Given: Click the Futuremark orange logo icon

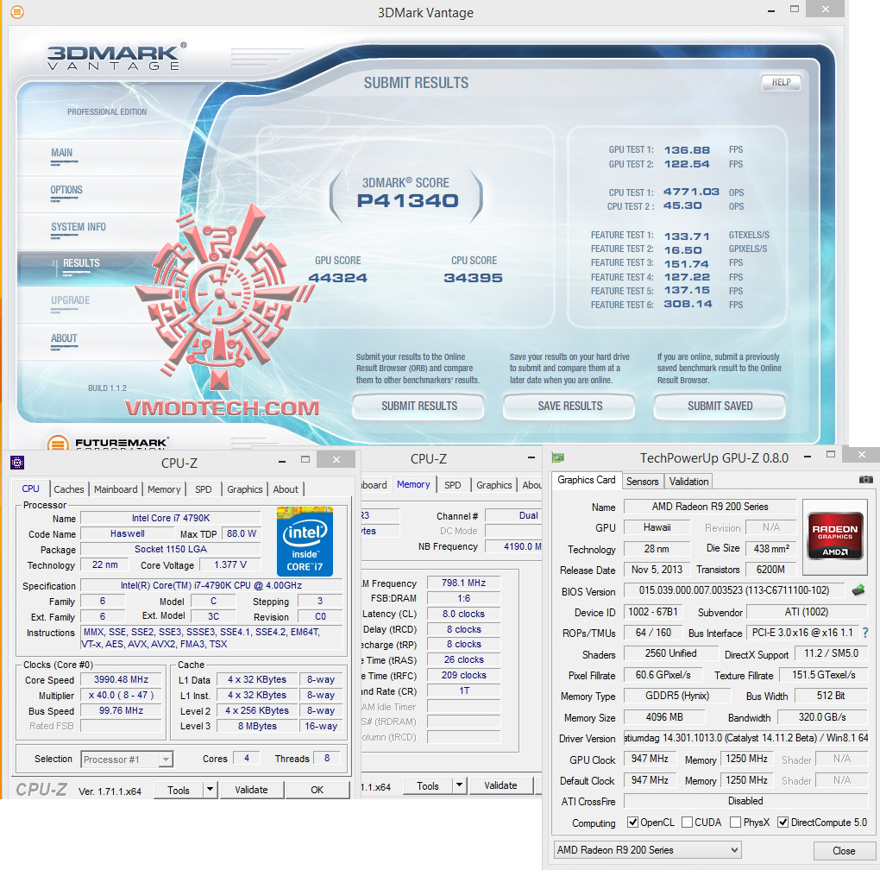Looking at the screenshot, I should coord(58,444).
